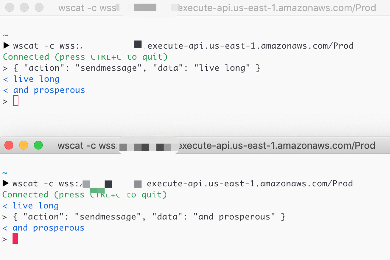This screenshot has width=390, height=260.
Task: Click the red close button on bottom terminal
Action: (x=9, y=145)
